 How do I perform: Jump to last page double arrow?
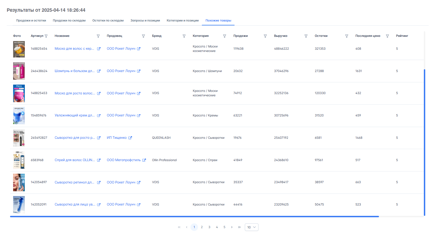pyautogui.click(x=239, y=227)
